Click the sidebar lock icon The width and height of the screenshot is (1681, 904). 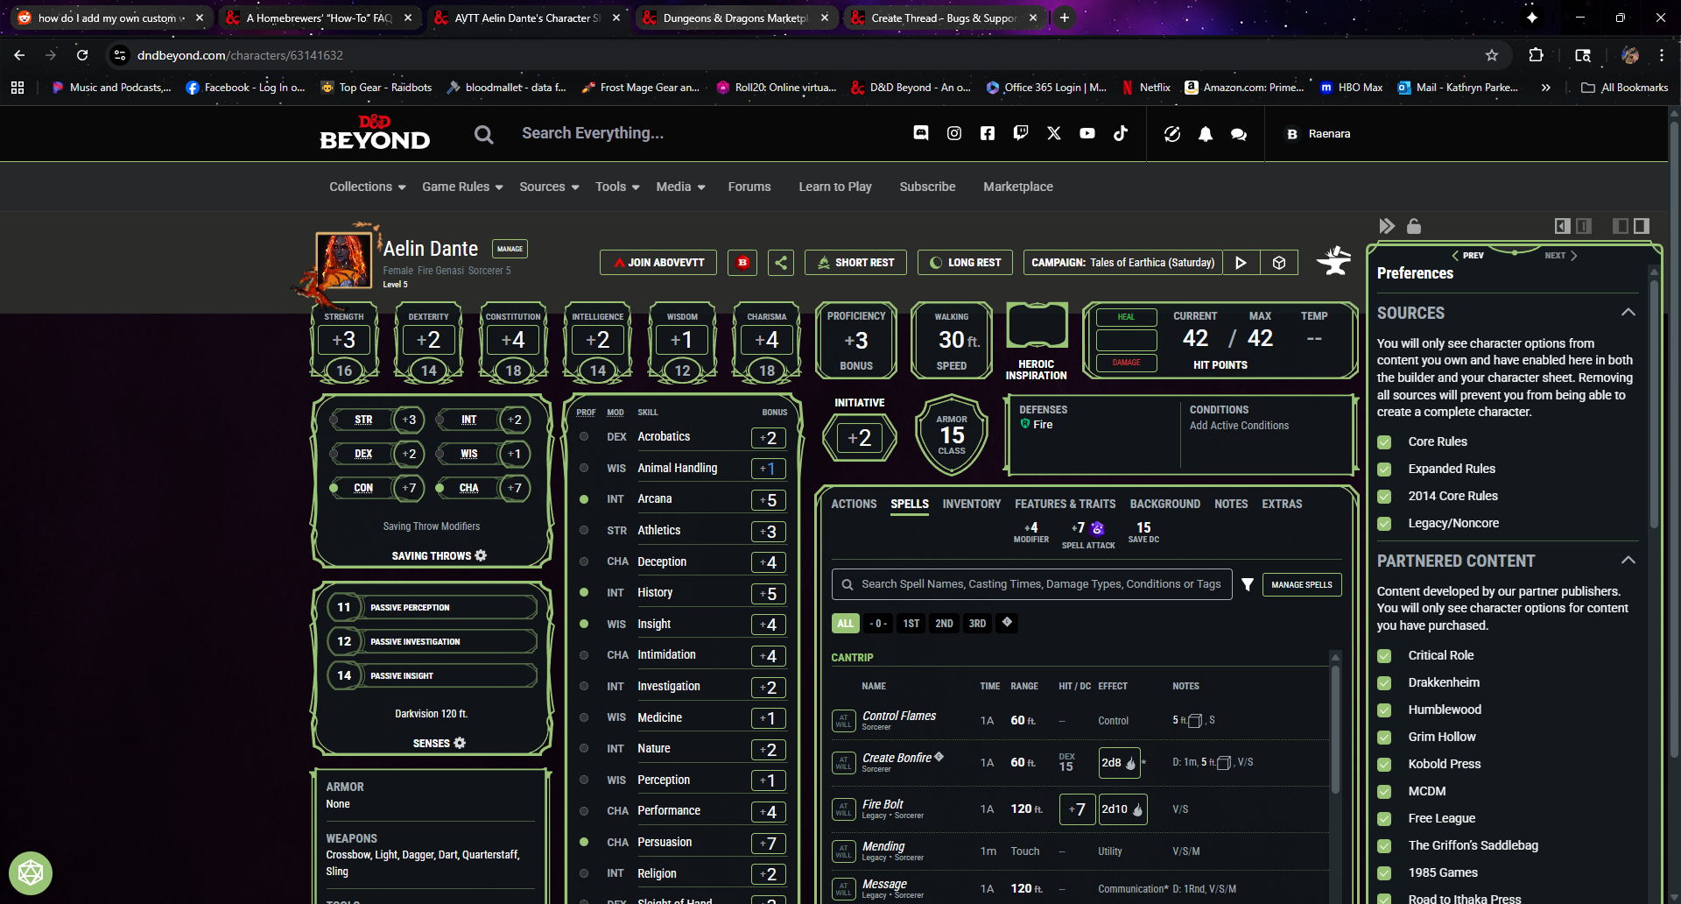pos(1414,226)
